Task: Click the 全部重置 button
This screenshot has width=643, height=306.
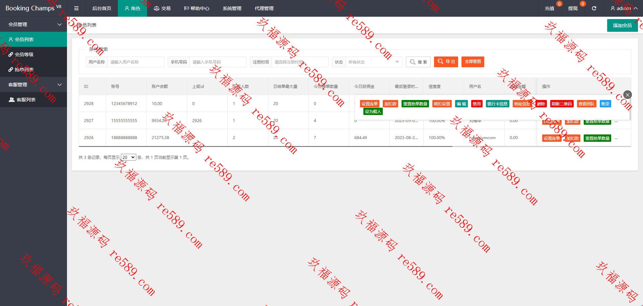Action: point(473,62)
